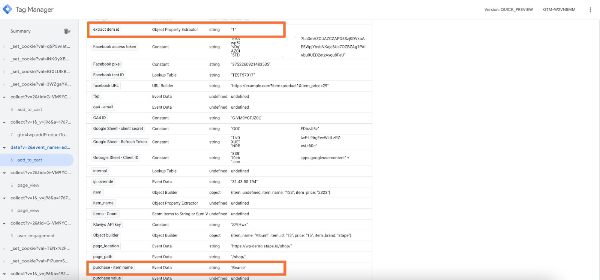This screenshot has height=280, width=600.
Task: Open the 'Facebook pixel' variable chip
Action: [107, 64]
